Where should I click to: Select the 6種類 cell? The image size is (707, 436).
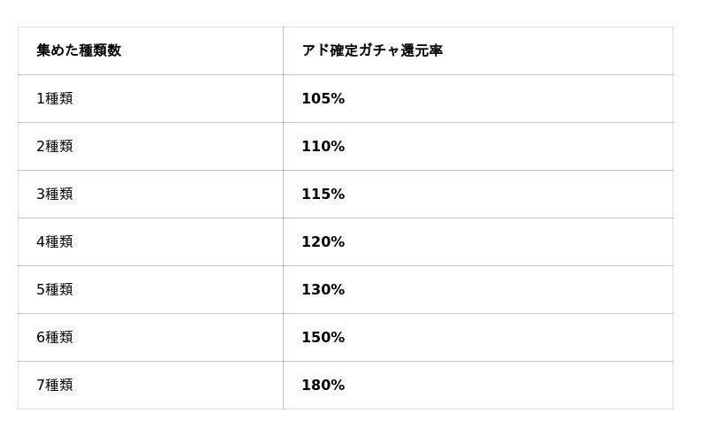[55, 338]
